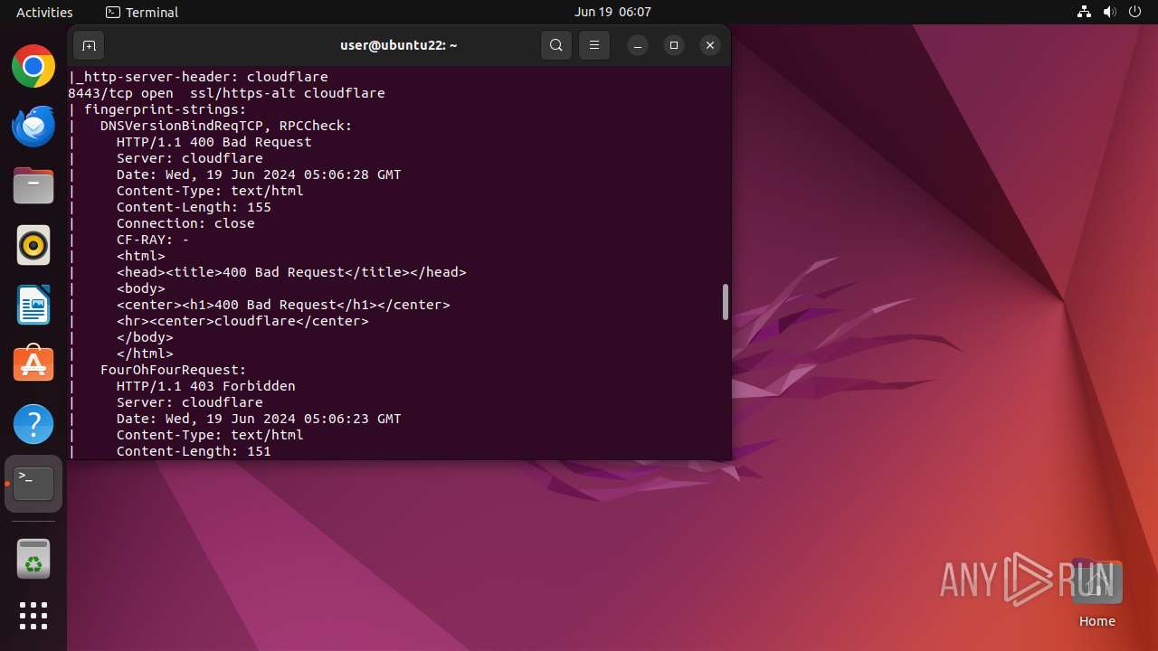Search the terminal output
The image size is (1158, 651).
pyautogui.click(x=556, y=45)
